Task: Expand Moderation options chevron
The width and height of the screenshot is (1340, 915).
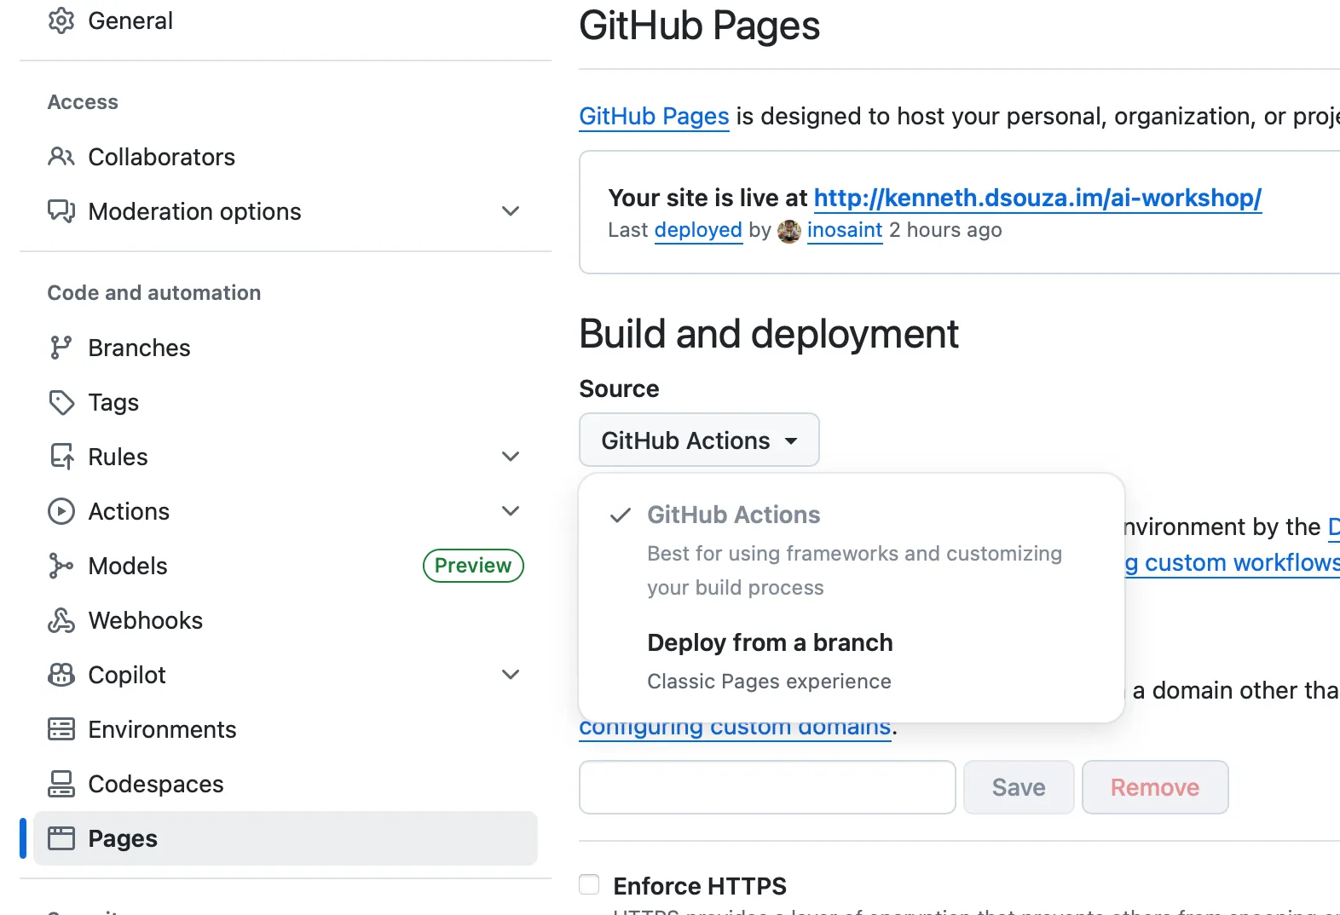Action: 511,211
